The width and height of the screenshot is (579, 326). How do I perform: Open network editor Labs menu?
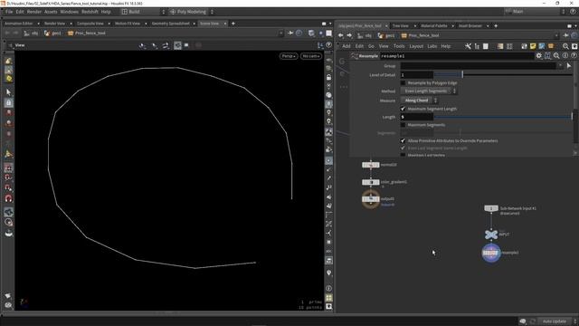click(x=432, y=46)
